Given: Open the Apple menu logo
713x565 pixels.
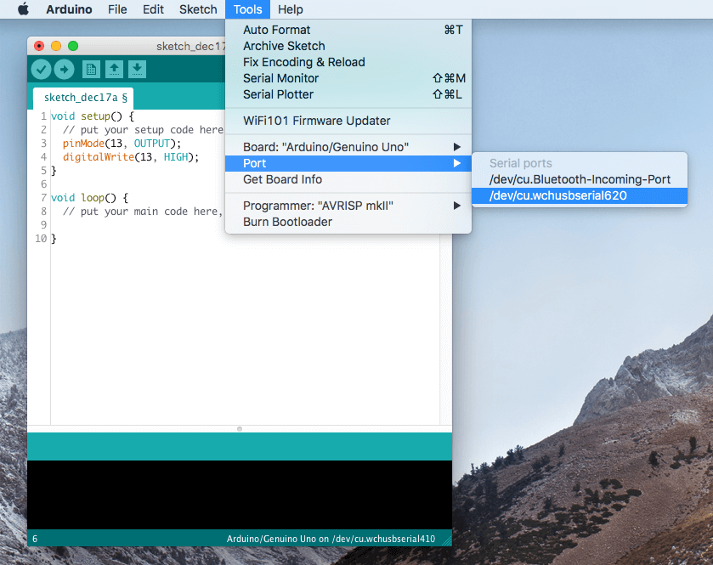Looking at the screenshot, I should click(x=23, y=9).
